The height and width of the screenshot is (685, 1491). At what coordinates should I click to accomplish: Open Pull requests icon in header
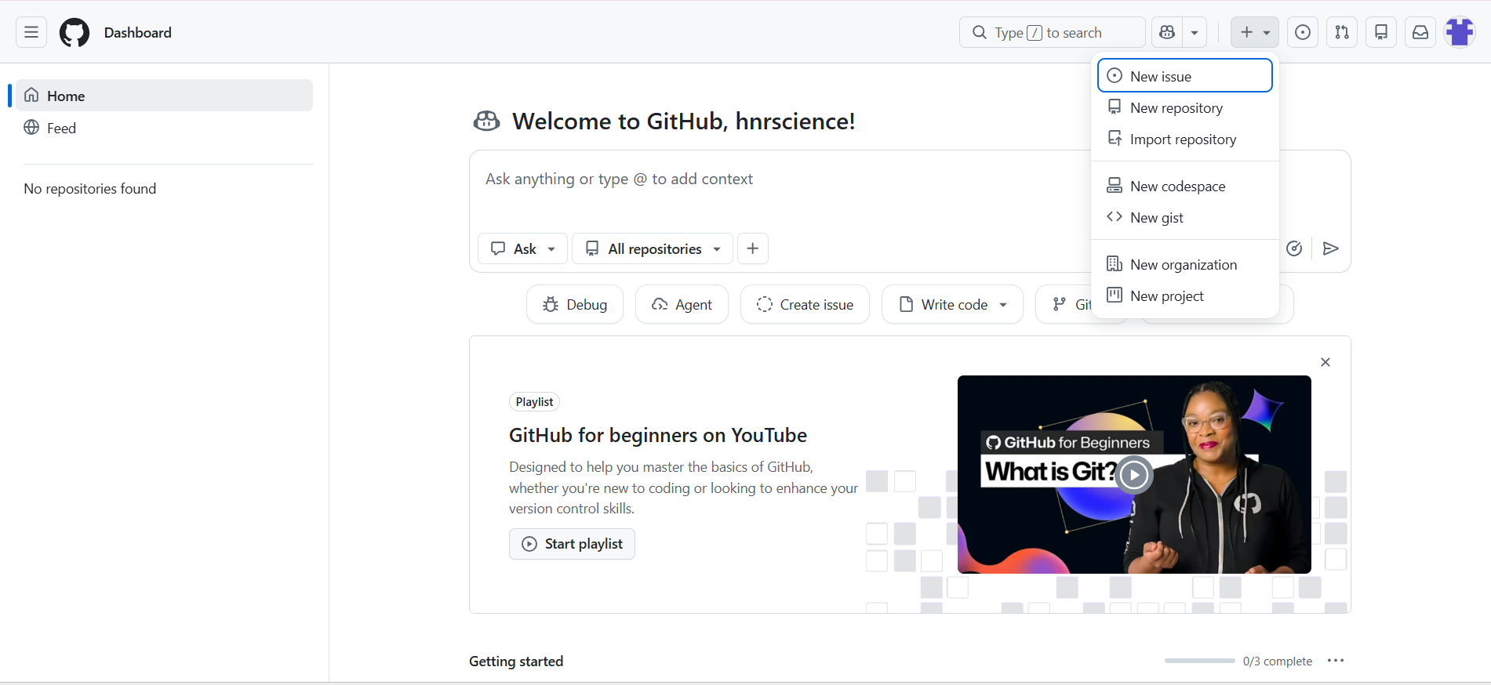(x=1342, y=32)
